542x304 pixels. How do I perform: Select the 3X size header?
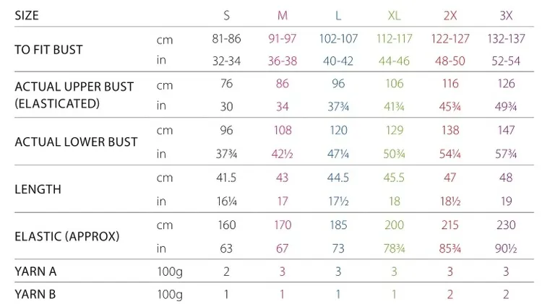[506, 16]
